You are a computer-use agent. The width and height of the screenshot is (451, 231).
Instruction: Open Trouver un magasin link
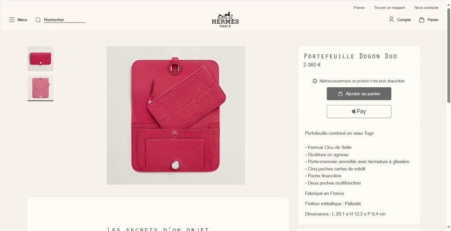point(389,7)
